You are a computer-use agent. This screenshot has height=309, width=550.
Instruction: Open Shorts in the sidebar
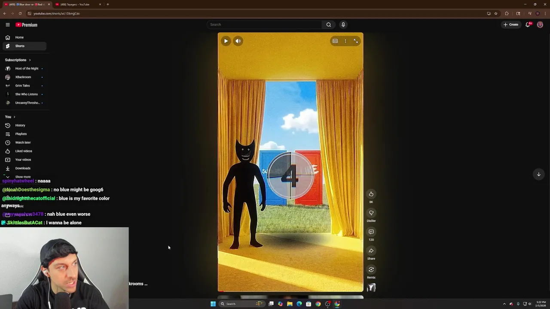tap(24, 46)
